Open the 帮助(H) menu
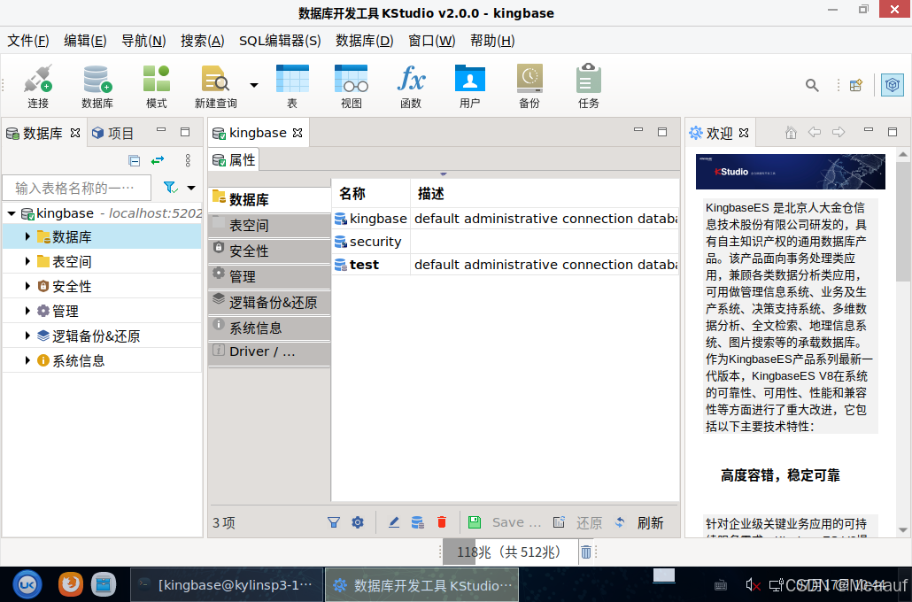 492,41
